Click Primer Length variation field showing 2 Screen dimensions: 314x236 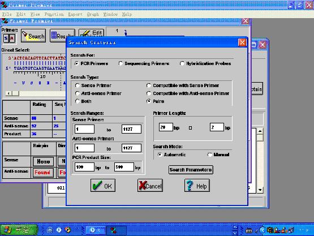217,127
